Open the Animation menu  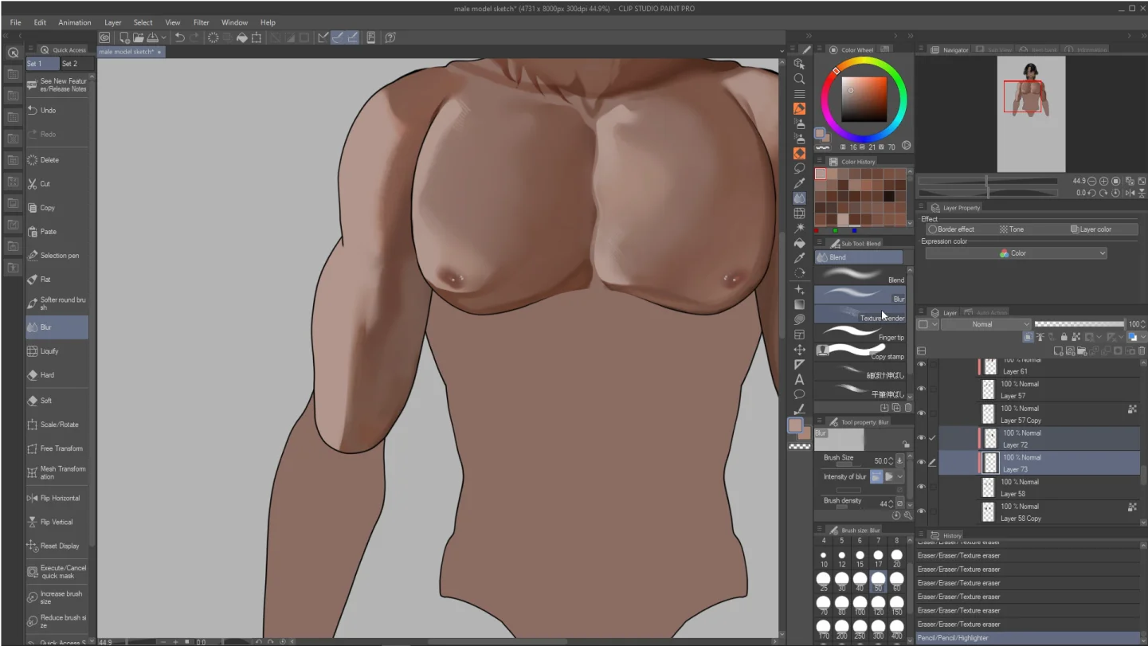[x=75, y=22]
